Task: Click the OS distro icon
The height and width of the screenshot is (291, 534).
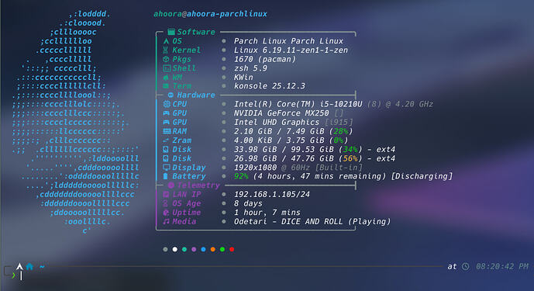Action: pos(166,41)
